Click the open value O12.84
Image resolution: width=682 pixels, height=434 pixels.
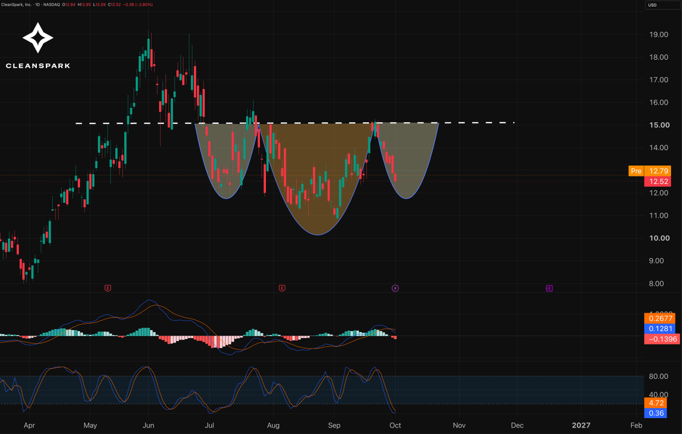pyautogui.click(x=70, y=5)
